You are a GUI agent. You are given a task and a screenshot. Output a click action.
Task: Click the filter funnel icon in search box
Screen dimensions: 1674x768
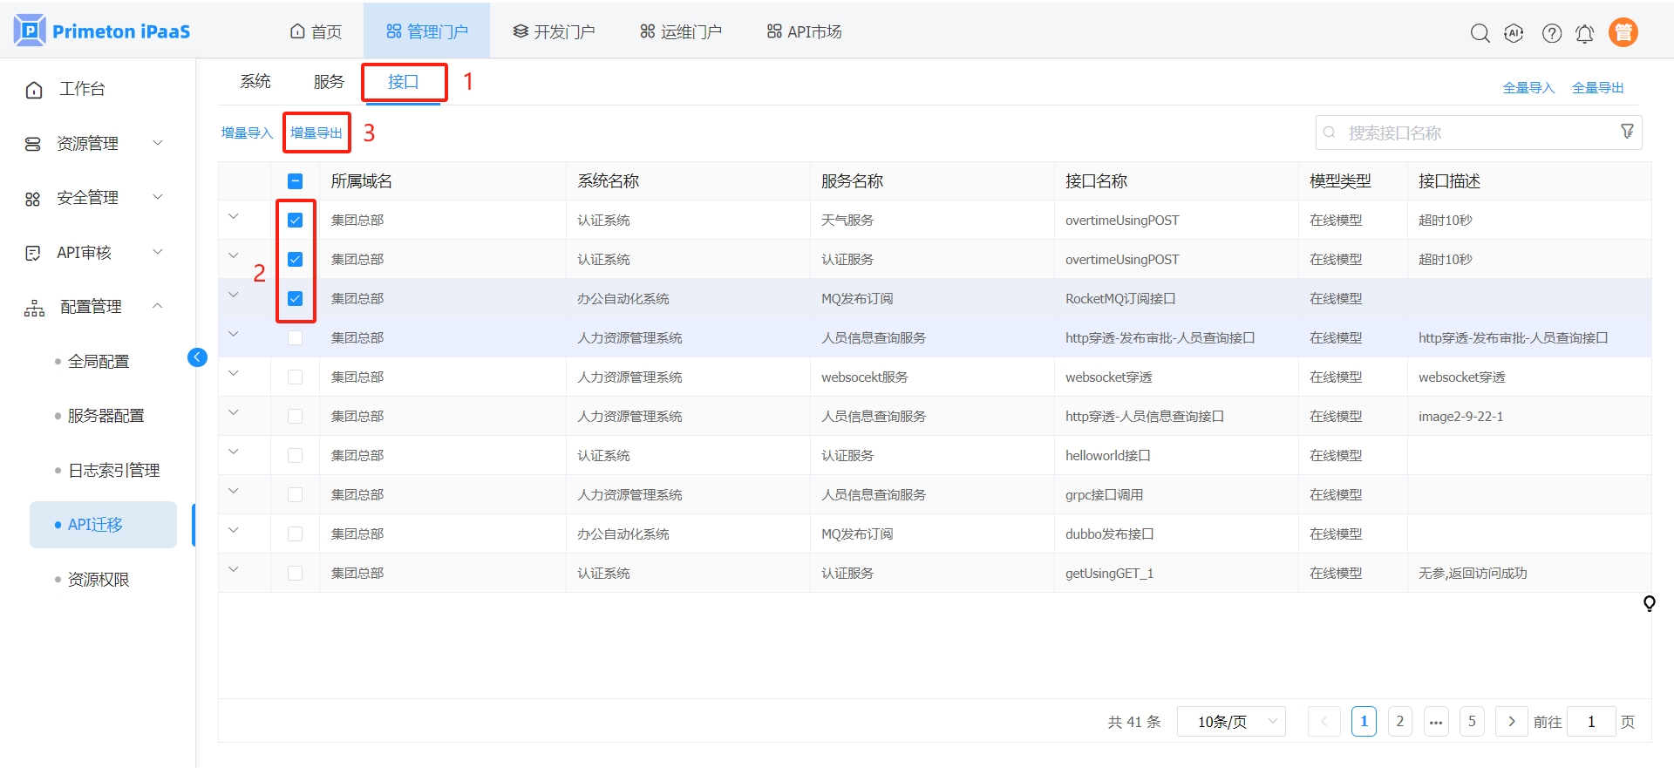(x=1627, y=132)
